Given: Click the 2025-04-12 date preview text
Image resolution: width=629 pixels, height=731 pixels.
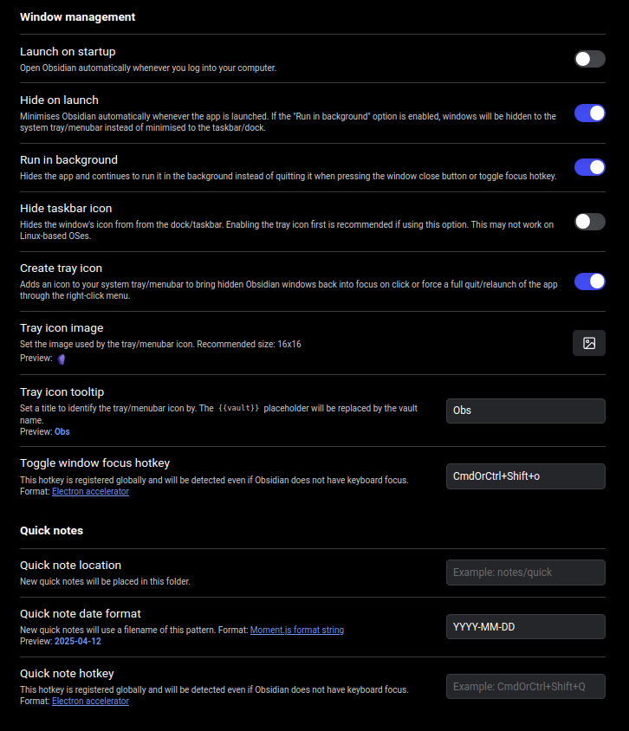Looking at the screenshot, I should tap(78, 642).
